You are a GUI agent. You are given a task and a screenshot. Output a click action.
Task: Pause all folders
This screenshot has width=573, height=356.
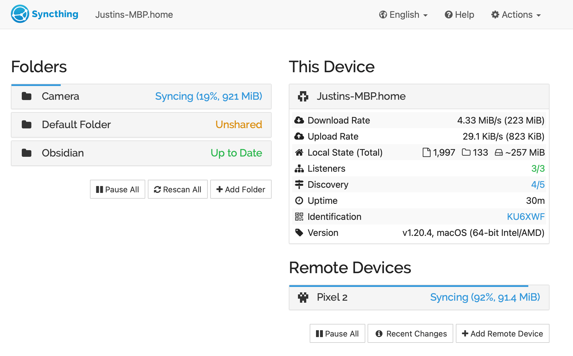click(x=117, y=189)
